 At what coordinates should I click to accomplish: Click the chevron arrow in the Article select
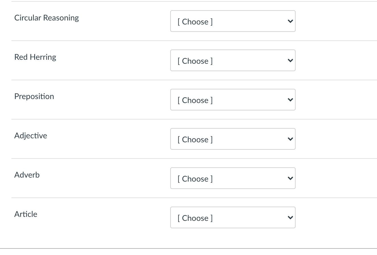coord(290,218)
